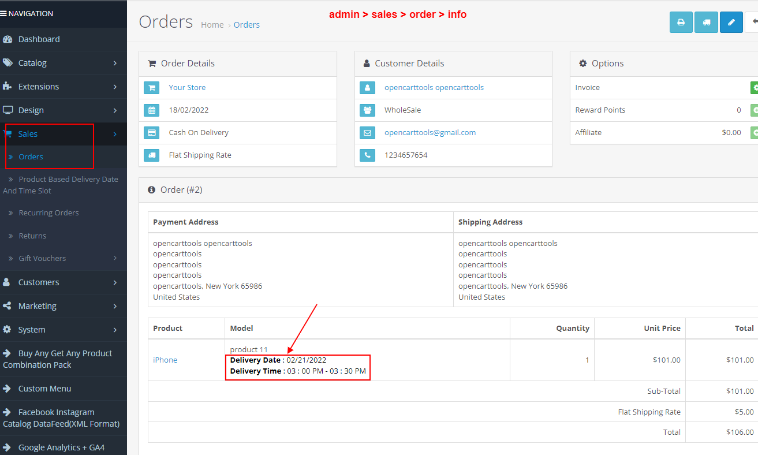This screenshot has width=758, height=455.
Task: Expand the Gift Vouchers submenu
Action: 42,259
